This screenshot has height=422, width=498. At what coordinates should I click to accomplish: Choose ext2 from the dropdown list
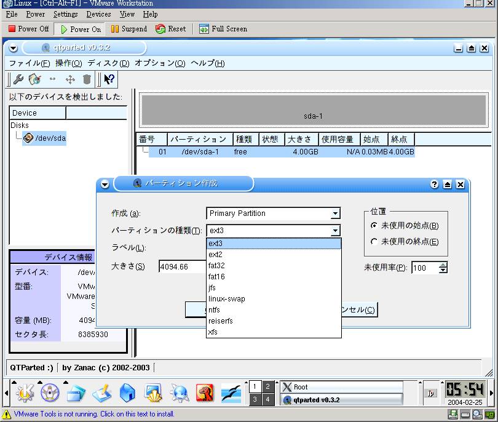click(274, 255)
